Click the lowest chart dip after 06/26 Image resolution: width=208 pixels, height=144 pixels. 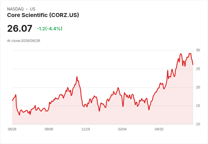tap(19, 115)
